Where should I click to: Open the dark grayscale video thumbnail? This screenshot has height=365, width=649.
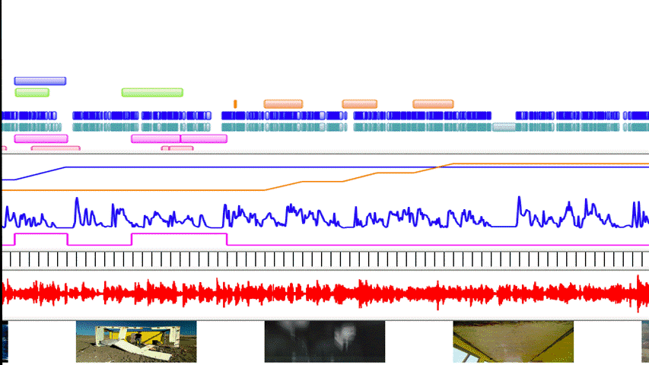coord(325,341)
